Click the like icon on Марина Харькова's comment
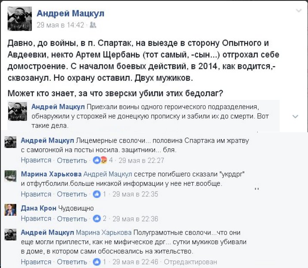This screenshot has width=308, height=268. click(97, 194)
